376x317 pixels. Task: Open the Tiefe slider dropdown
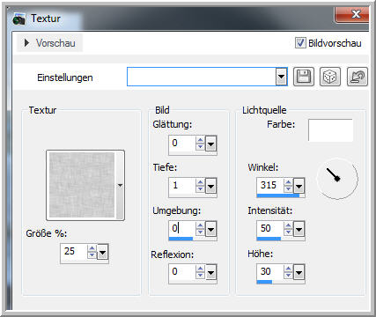(211, 186)
